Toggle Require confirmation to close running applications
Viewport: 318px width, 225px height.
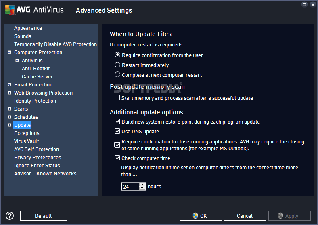pyautogui.click(x=117, y=145)
